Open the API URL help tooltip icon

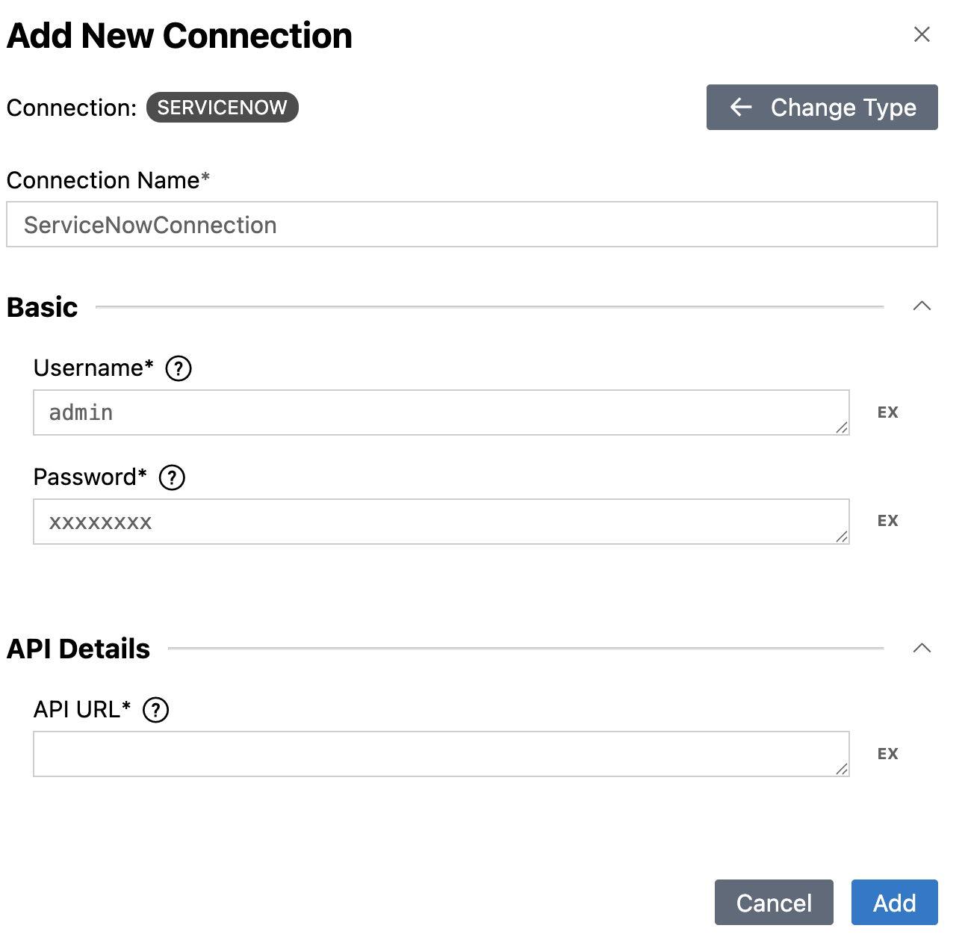tap(155, 709)
